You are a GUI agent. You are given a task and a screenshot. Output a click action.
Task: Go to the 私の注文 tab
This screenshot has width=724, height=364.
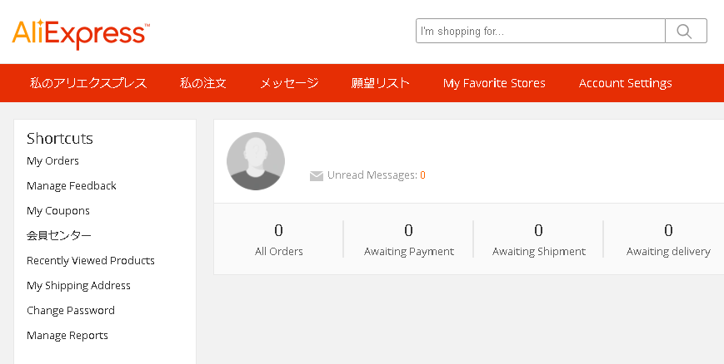pos(203,83)
